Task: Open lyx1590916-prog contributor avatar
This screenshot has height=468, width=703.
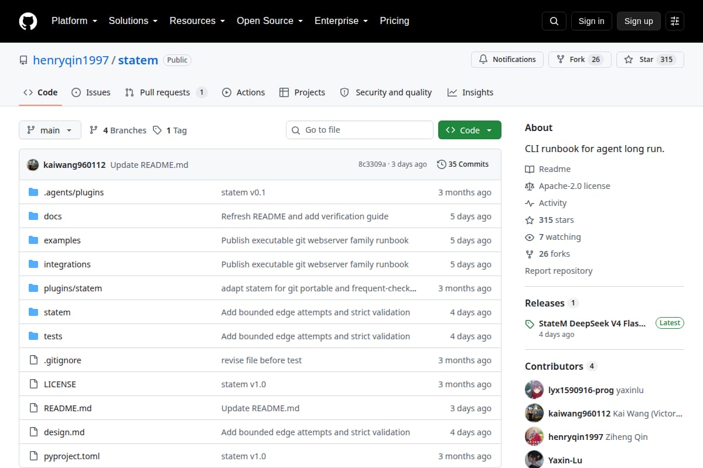Action: (x=534, y=390)
